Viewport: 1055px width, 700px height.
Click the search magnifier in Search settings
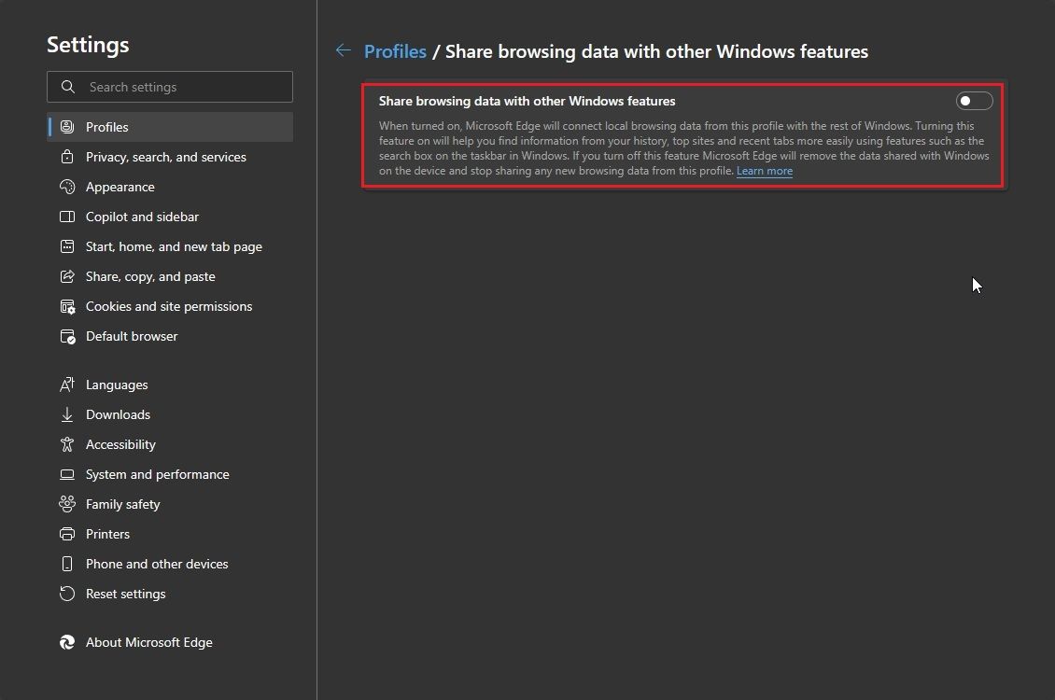68,87
